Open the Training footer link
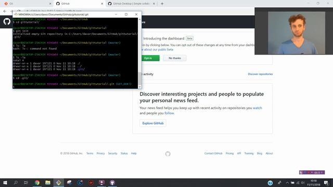This screenshot has width=333, height=187. 249,153
